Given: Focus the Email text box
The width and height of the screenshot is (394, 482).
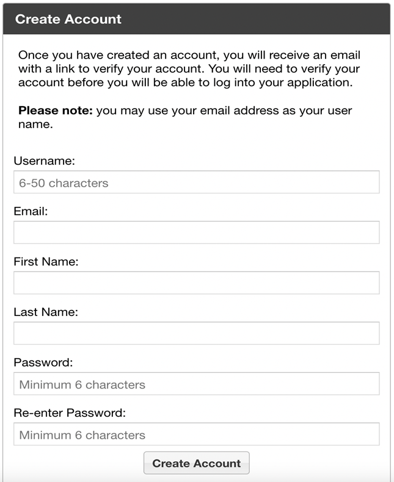Looking at the screenshot, I should tap(196, 232).
